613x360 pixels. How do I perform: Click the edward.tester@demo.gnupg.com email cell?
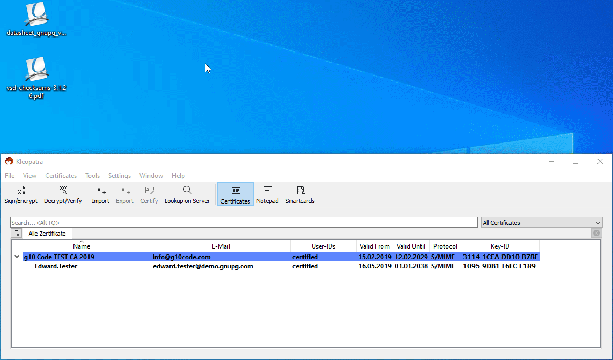click(x=203, y=266)
